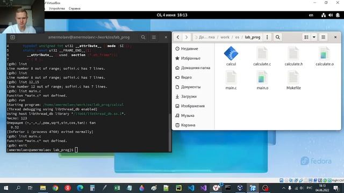Go forward in the file manager
Image resolution: width=344 pixels, height=193 pixels.
tap(187, 37)
